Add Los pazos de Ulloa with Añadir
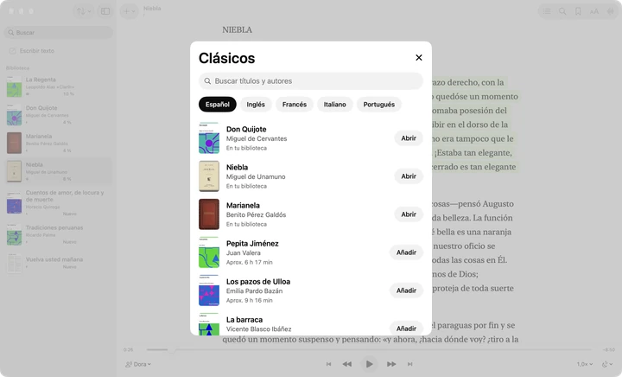 406,291
